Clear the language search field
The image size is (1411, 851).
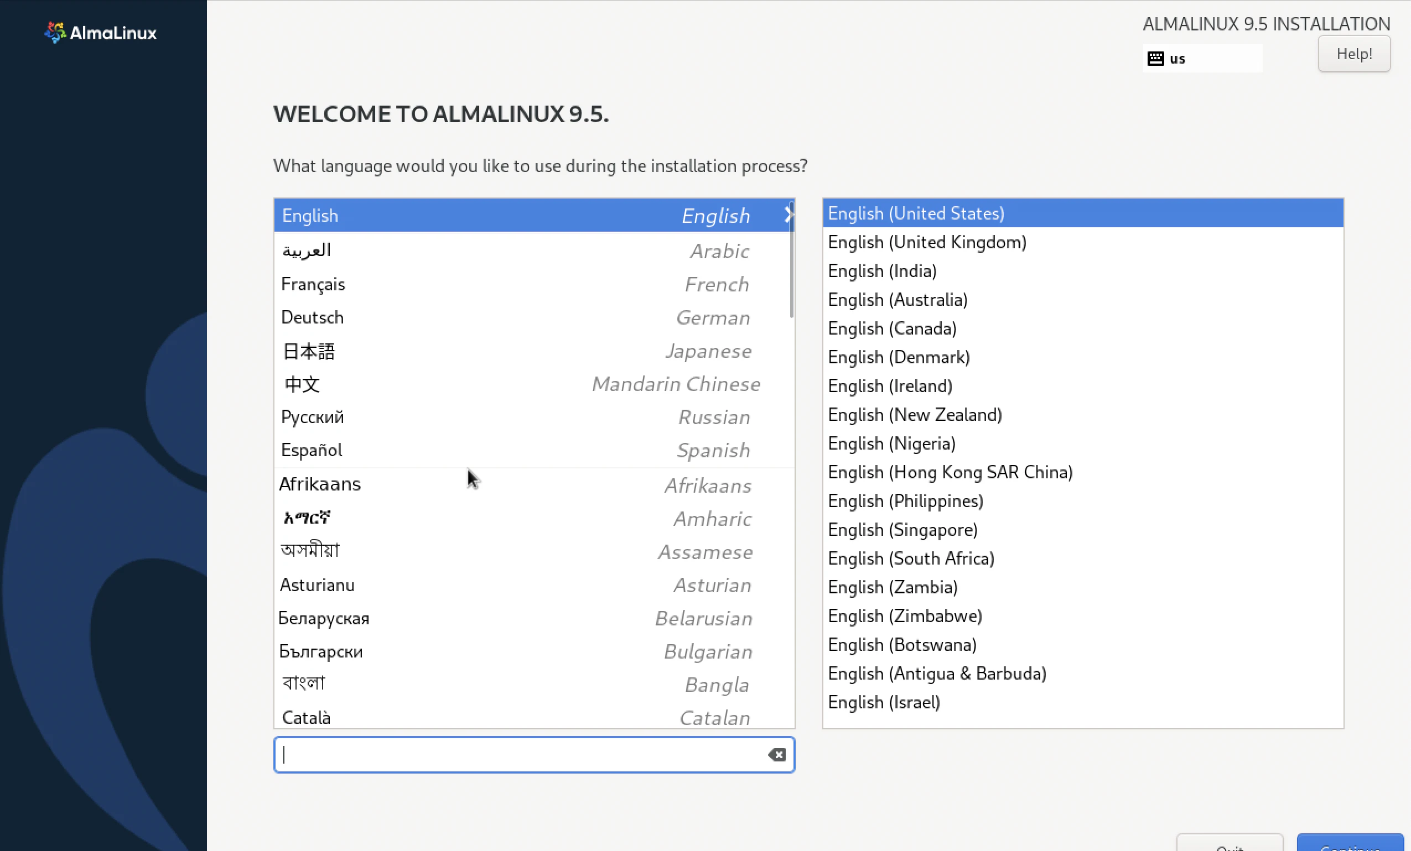click(x=776, y=755)
